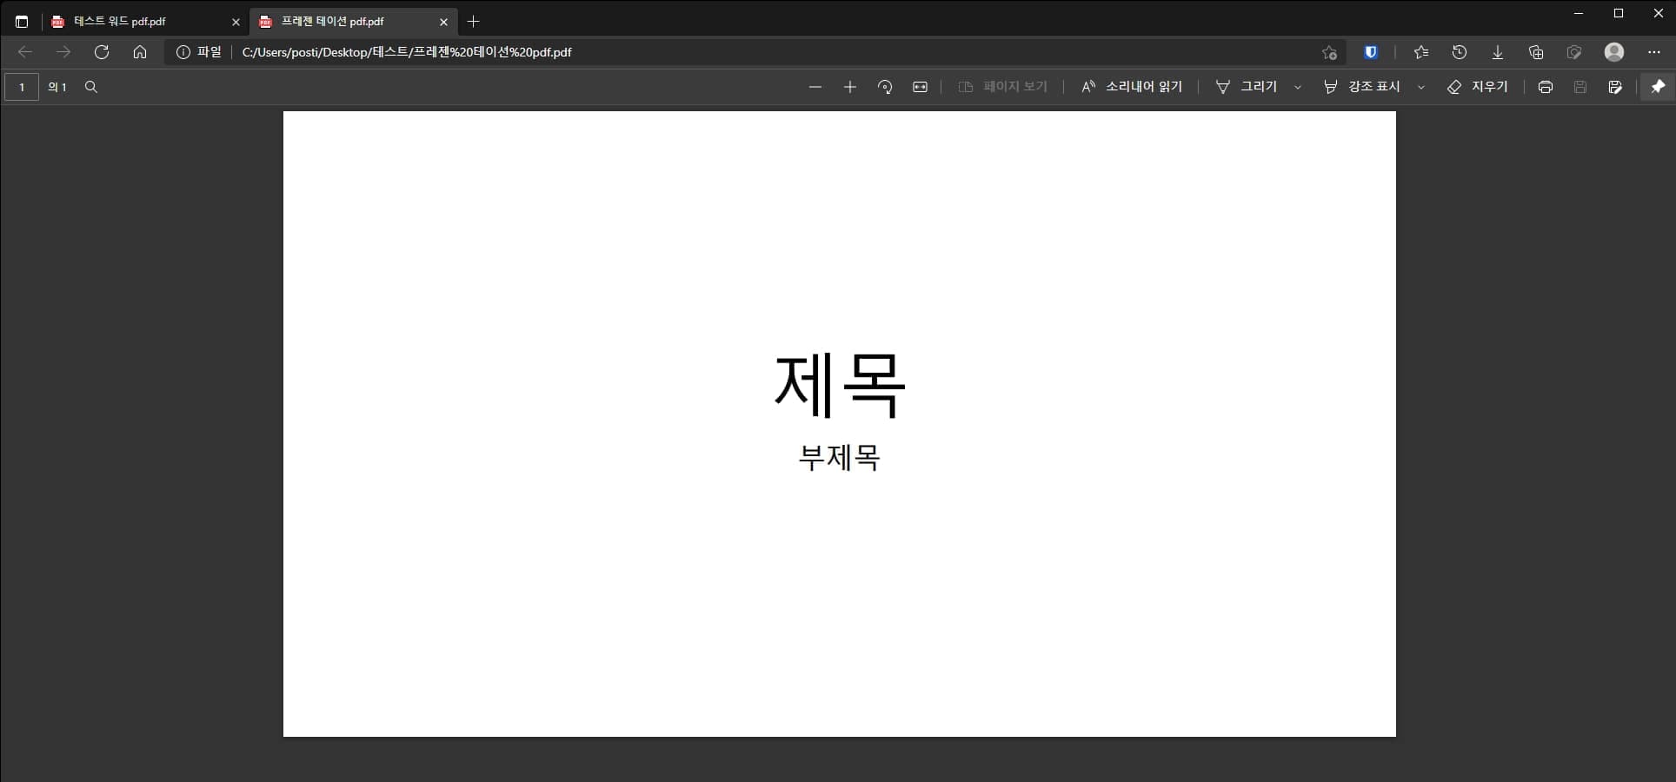The height and width of the screenshot is (782, 1676).
Task: Print the current PDF
Action: point(1546,87)
